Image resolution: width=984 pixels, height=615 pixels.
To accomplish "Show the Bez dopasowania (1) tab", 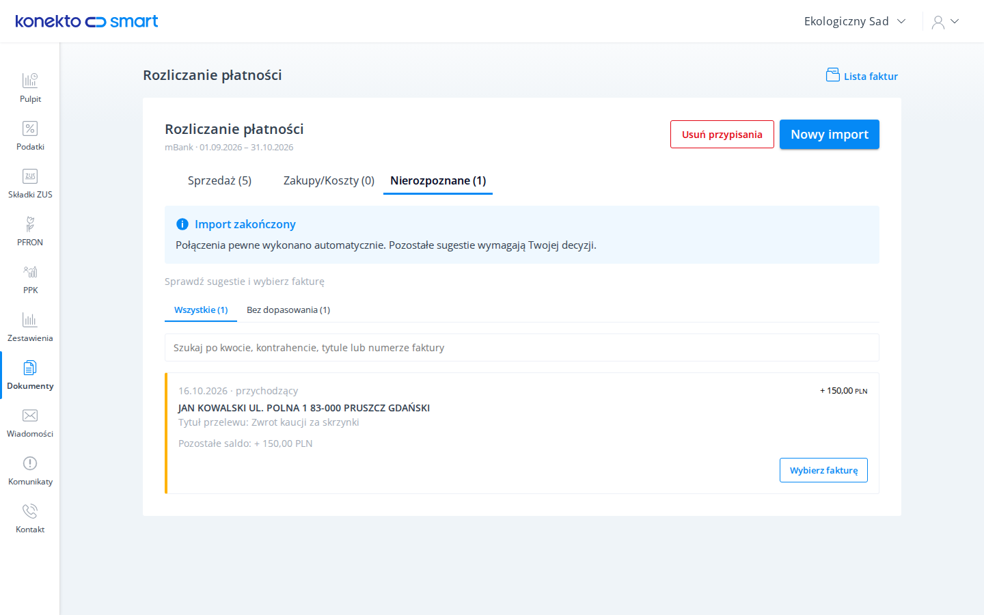I will [288, 310].
